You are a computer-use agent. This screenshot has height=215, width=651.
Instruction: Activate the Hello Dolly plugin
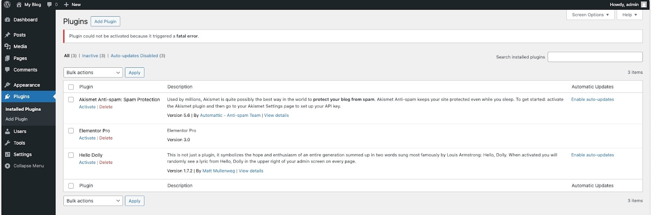87,162
